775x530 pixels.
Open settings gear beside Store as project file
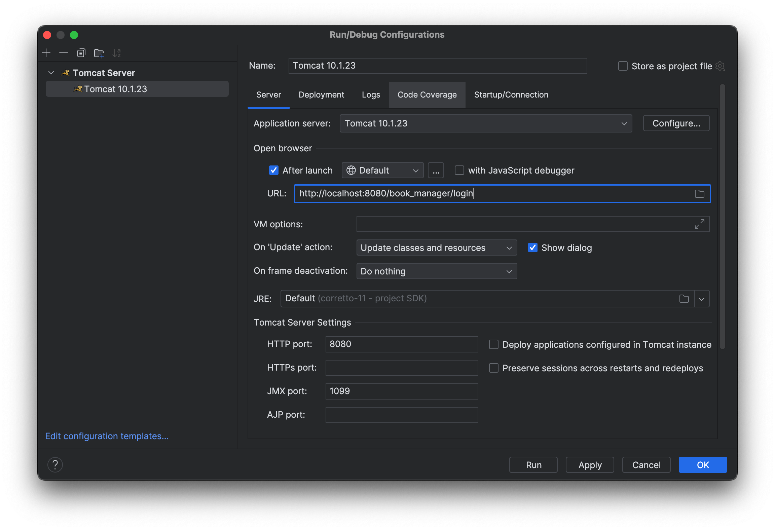click(x=720, y=66)
